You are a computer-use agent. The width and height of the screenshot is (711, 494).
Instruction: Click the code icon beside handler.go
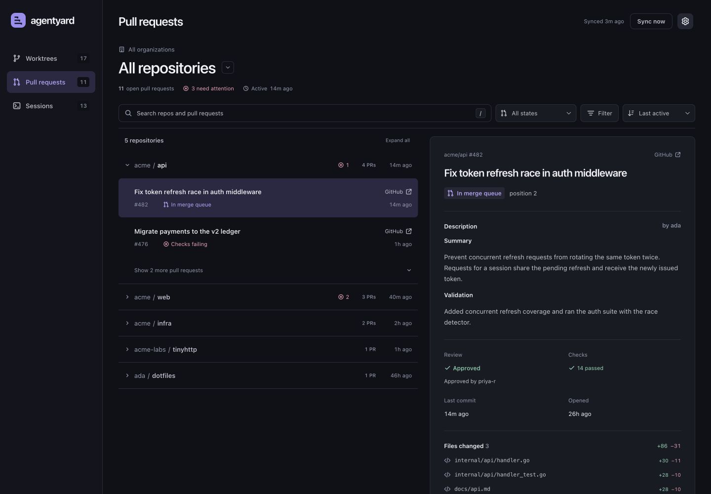(447, 460)
